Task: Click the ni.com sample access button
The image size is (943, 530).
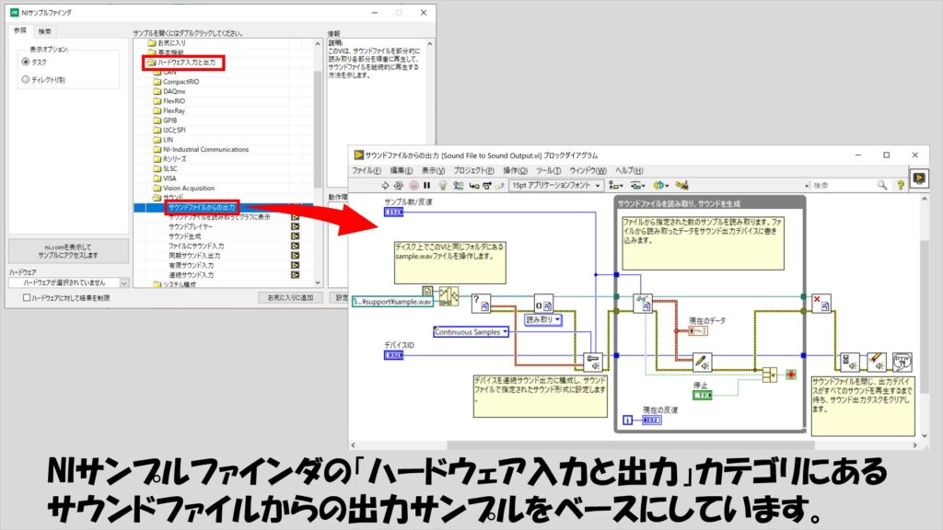Action: [x=68, y=251]
